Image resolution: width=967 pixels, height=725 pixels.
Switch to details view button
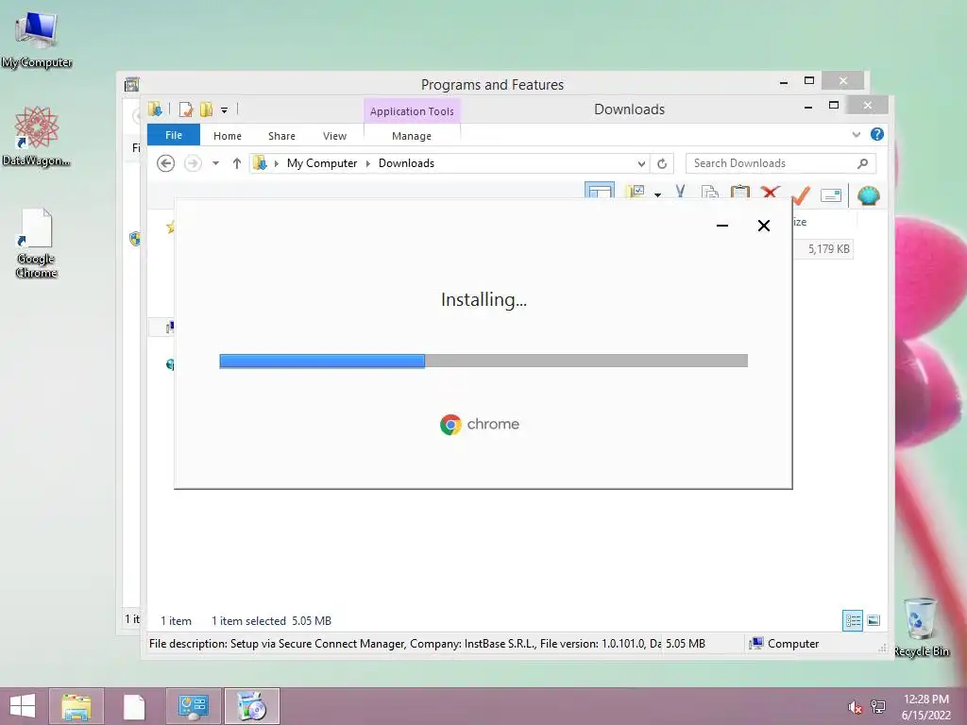coord(853,620)
